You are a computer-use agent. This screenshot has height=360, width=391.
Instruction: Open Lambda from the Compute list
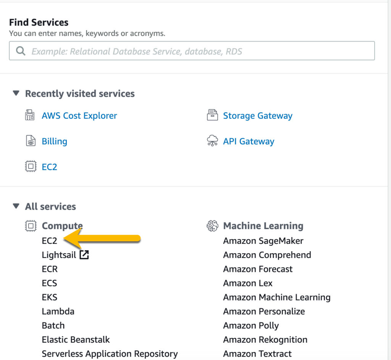pyautogui.click(x=58, y=312)
